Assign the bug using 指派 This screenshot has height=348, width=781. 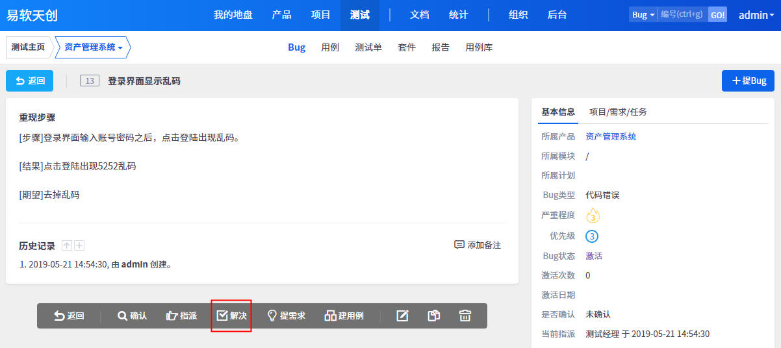[x=181, y=316]
